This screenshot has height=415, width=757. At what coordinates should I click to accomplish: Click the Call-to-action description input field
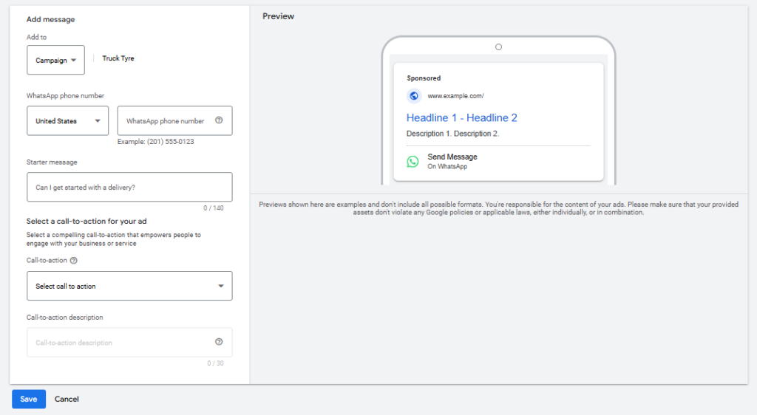(x=122, y=343)
